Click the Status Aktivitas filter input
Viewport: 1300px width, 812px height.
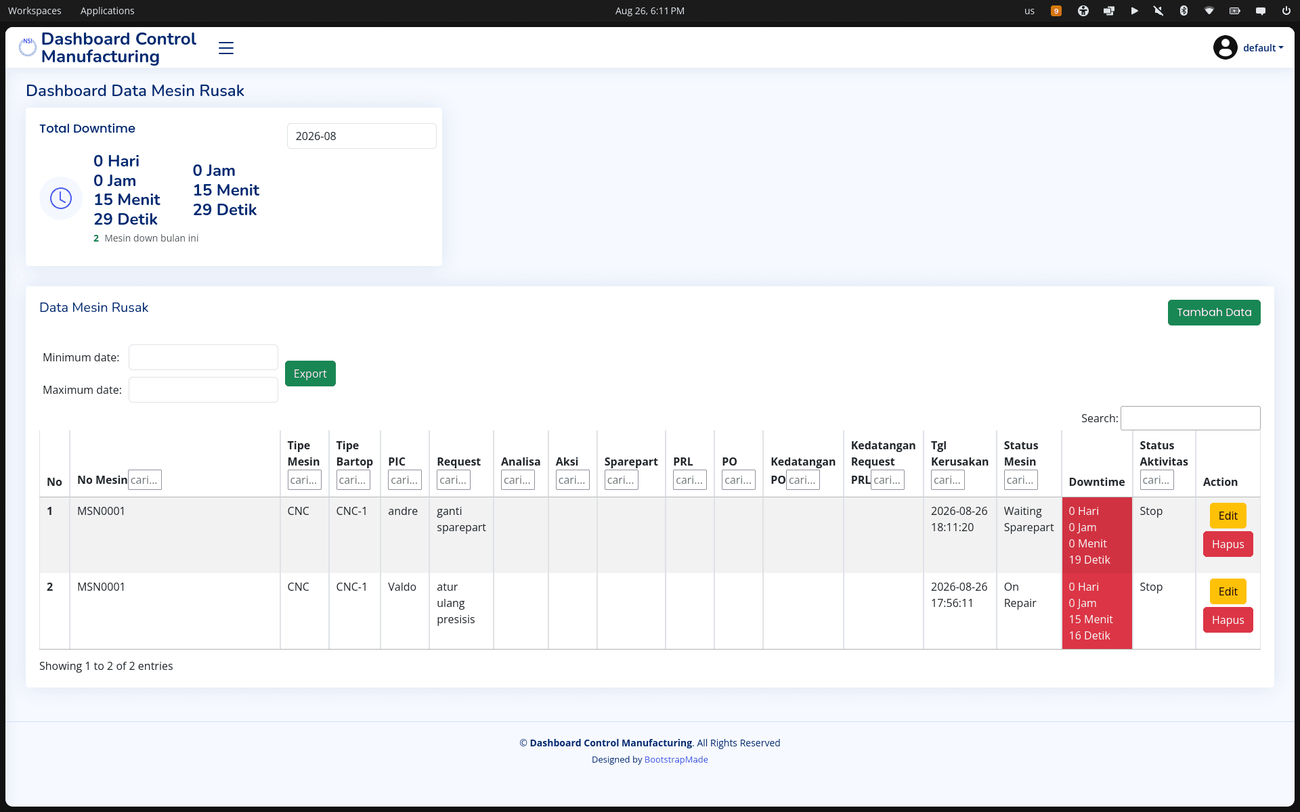click(1157, 480)
